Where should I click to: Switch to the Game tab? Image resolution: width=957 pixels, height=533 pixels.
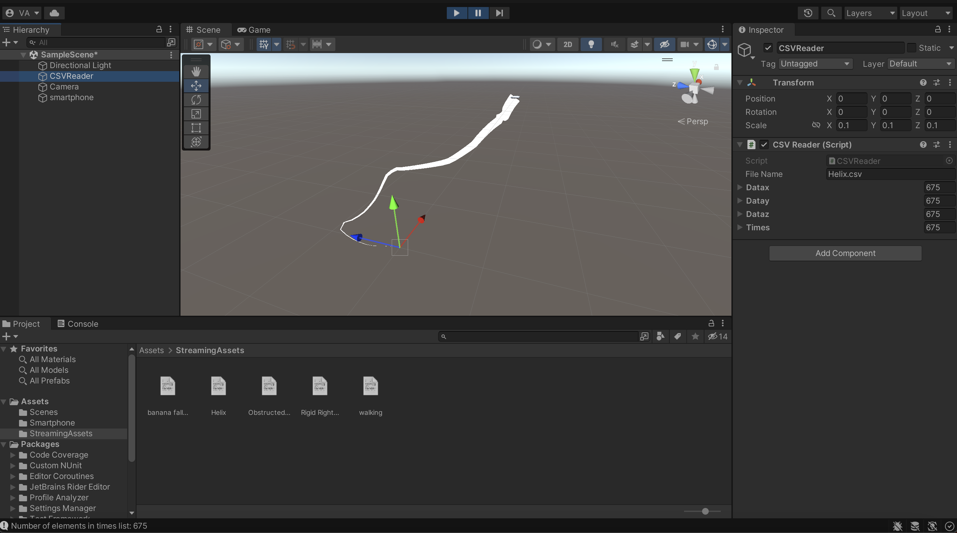[254, 30]
